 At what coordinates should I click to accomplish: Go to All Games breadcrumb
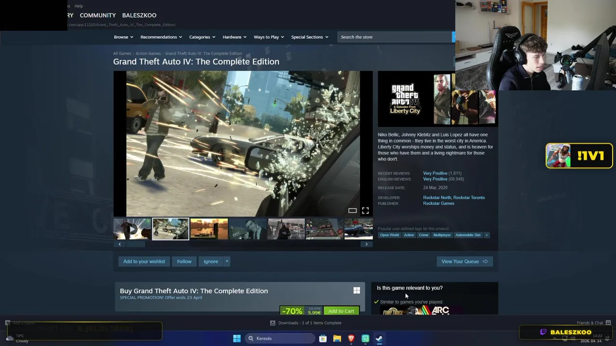[x=122, y=53]
